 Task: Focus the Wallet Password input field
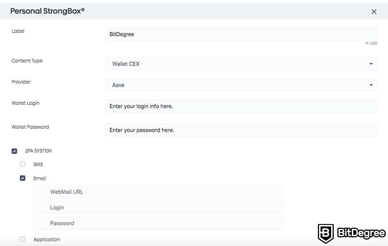241,130
